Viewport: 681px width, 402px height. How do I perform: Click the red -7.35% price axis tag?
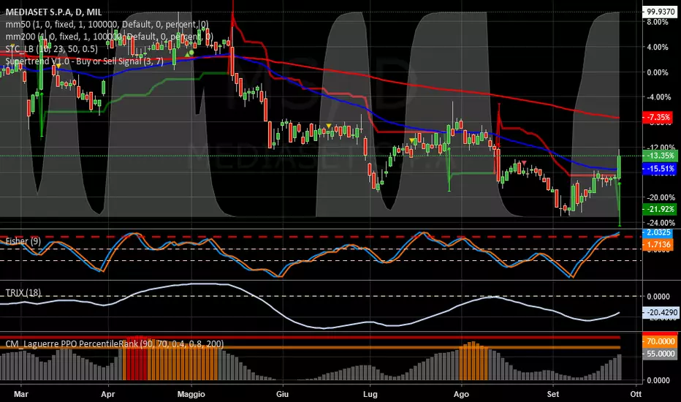[x=659, y=117]
